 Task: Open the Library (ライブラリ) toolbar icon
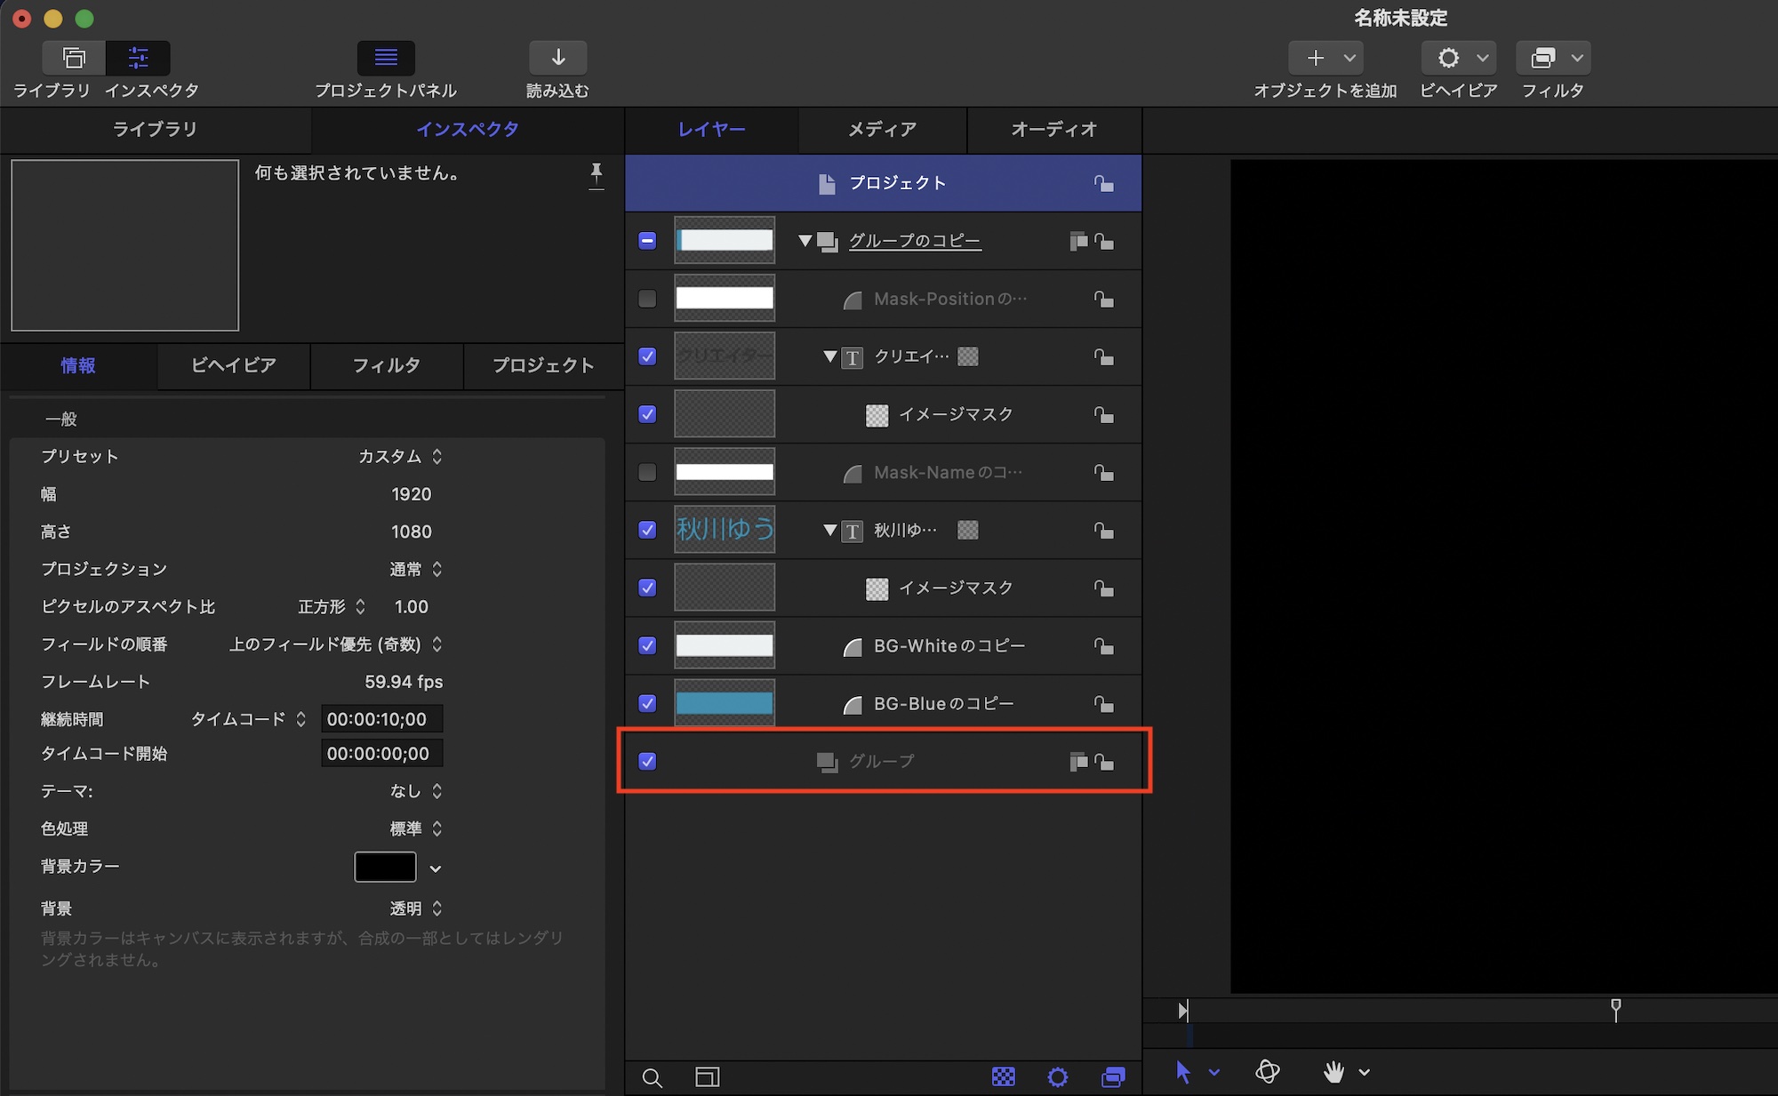[x=74, y=59]
